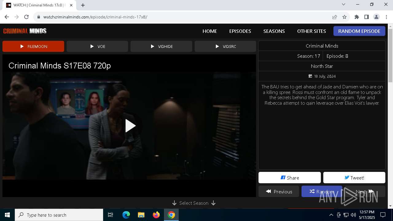Click the Episode: 8 label
Image resolution: width=393 pixels, height=221 pixels.
(x=337, y=56)
